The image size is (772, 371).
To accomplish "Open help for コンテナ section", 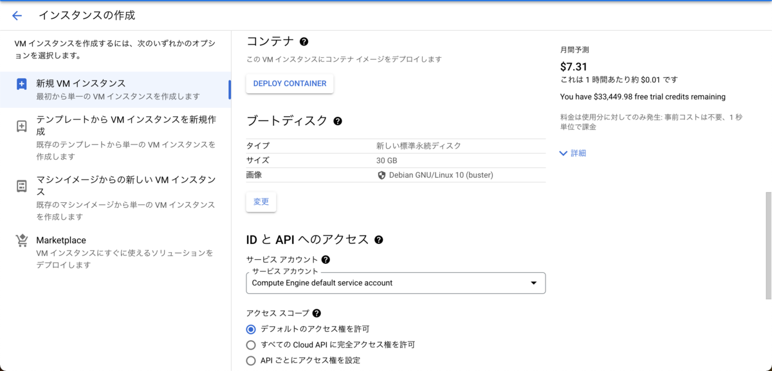I will pos(304,42).
